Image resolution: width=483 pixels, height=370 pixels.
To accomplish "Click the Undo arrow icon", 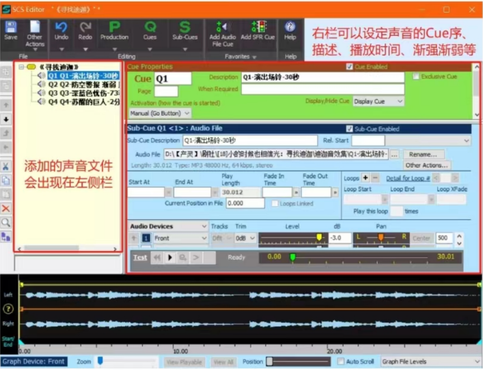I will tap(61, 27).
